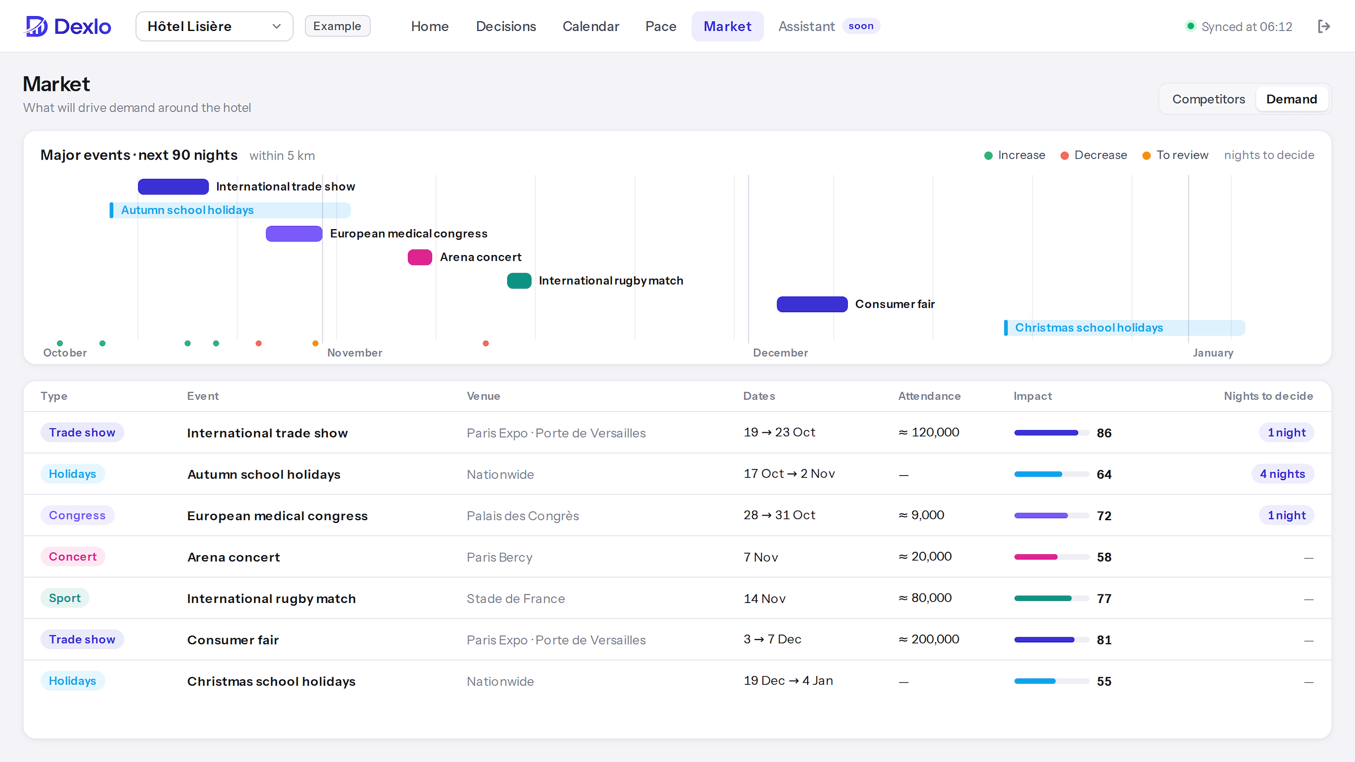1355x762 pixels.
Task: Select the Demand view toggle
Action: coord(1291,99)
